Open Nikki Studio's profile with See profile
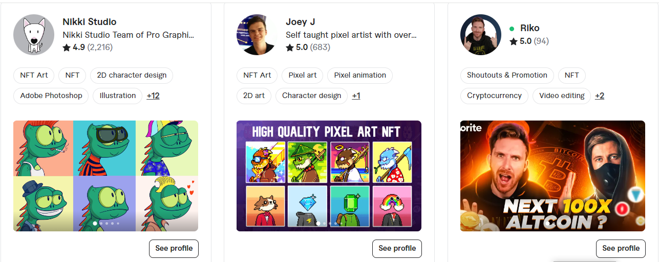 pos(174,248)
